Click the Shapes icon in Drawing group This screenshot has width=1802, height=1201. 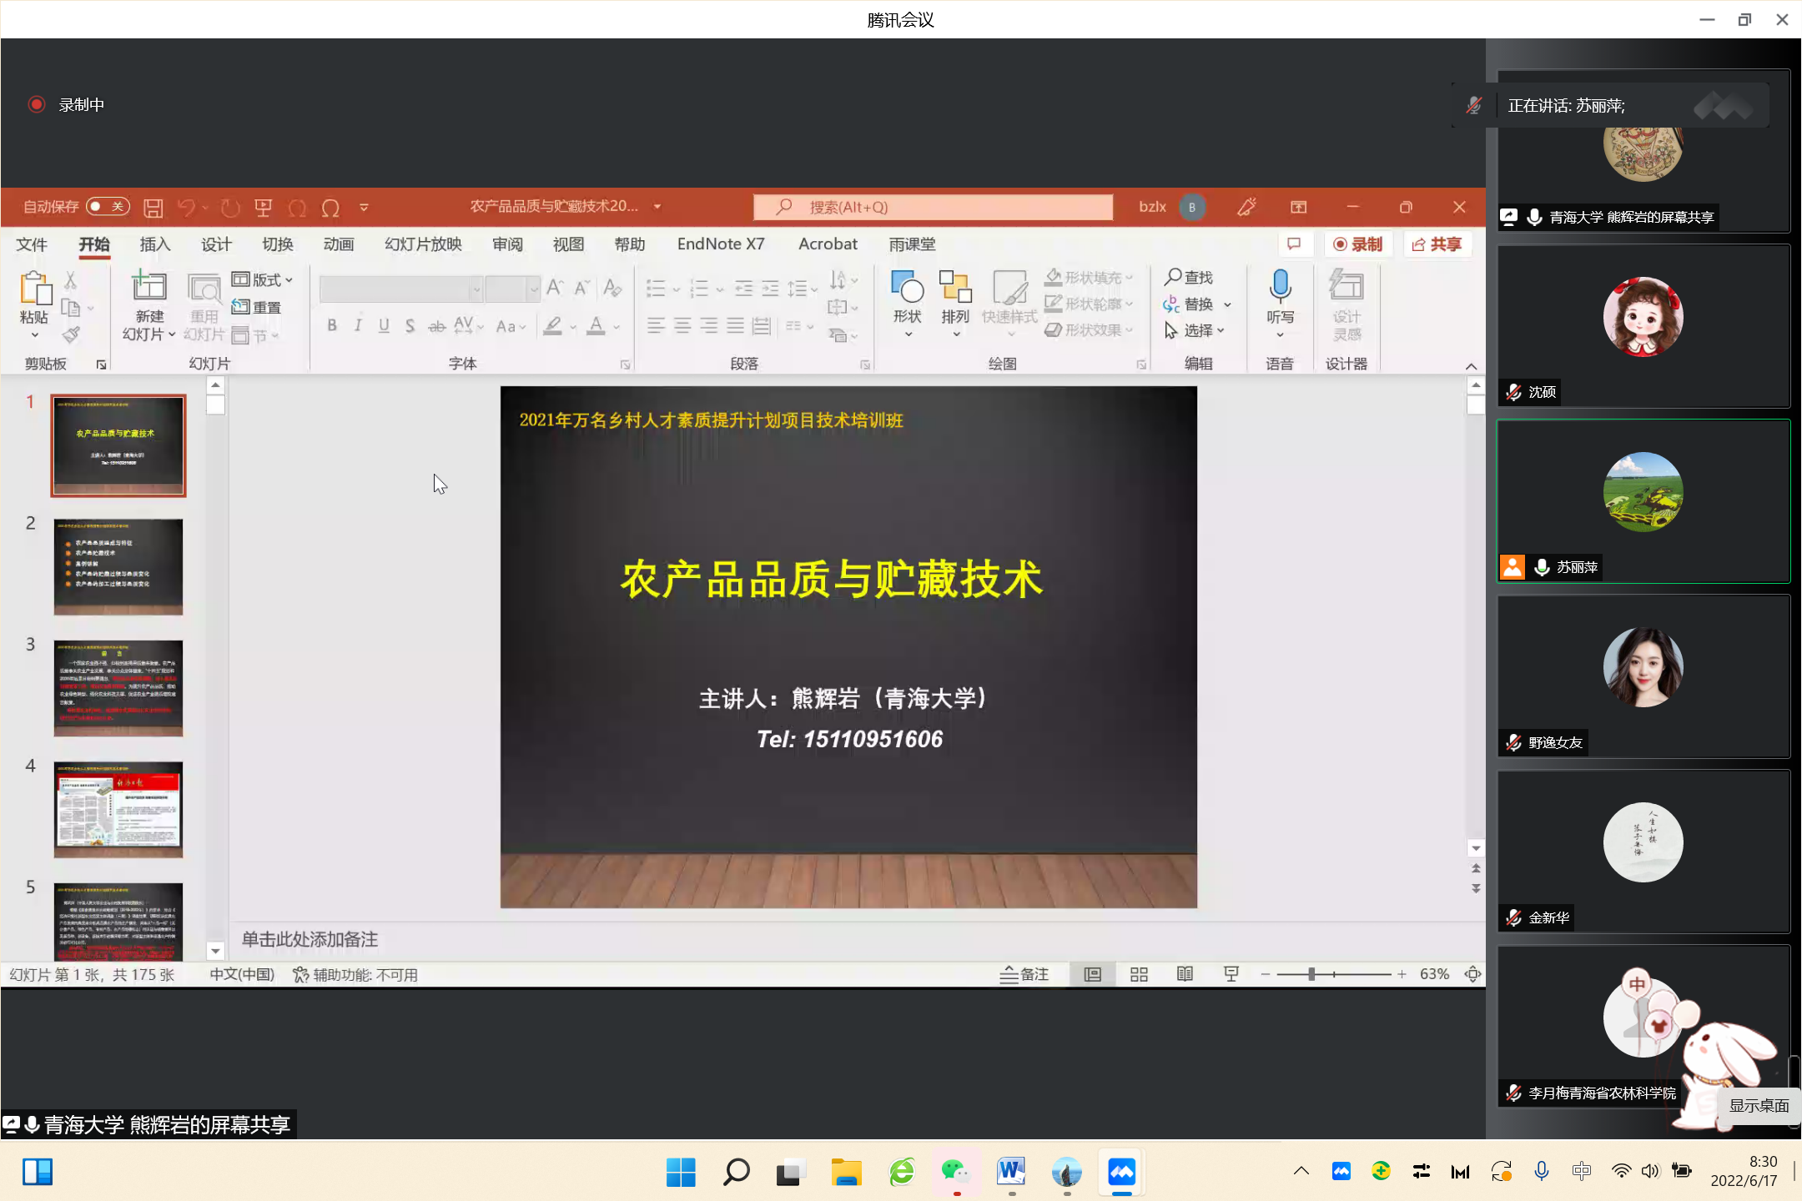click(x=907, y=288)
